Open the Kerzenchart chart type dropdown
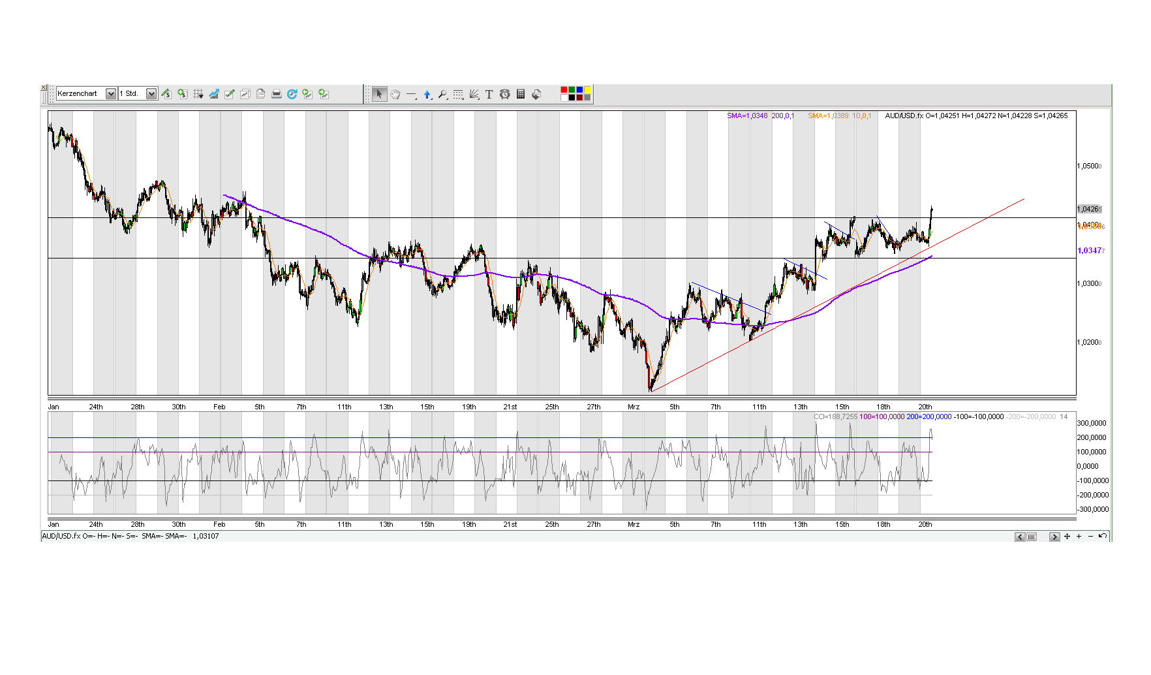Image resolution: width=1151 pixels, height=675 pixels. [x=111, y=94]
